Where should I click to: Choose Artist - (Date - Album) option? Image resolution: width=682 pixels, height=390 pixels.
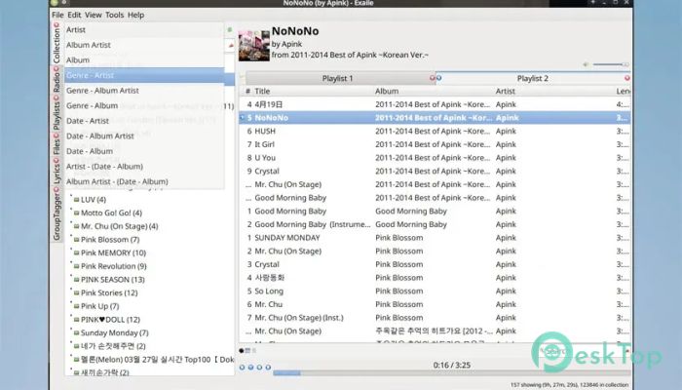click(x=144, y=167)
